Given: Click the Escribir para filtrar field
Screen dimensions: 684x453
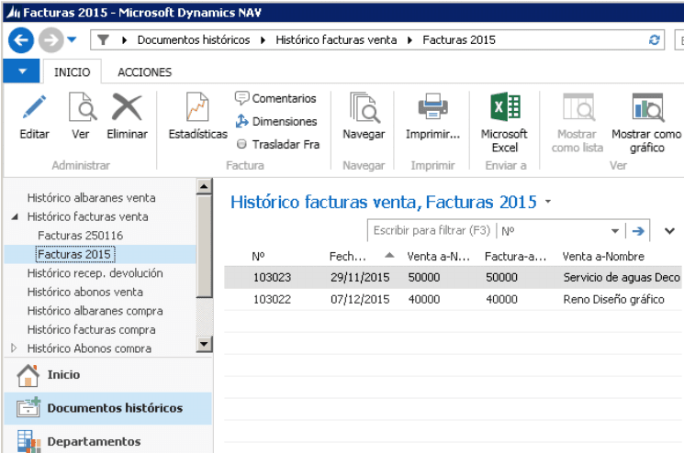Looking at the screenshot, I should click(431, 230).
